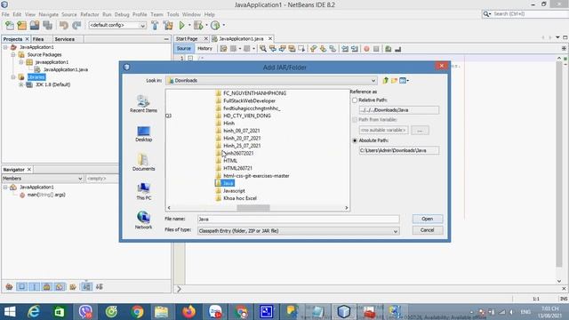Go to Desktop in the dialog sidebar

click(x=143, y=133)
